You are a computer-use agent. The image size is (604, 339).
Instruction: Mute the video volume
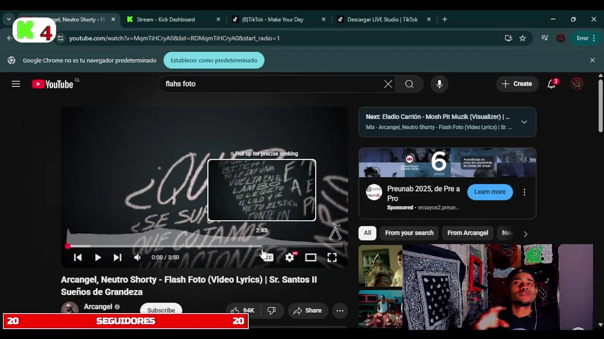(x=137, y=257)
